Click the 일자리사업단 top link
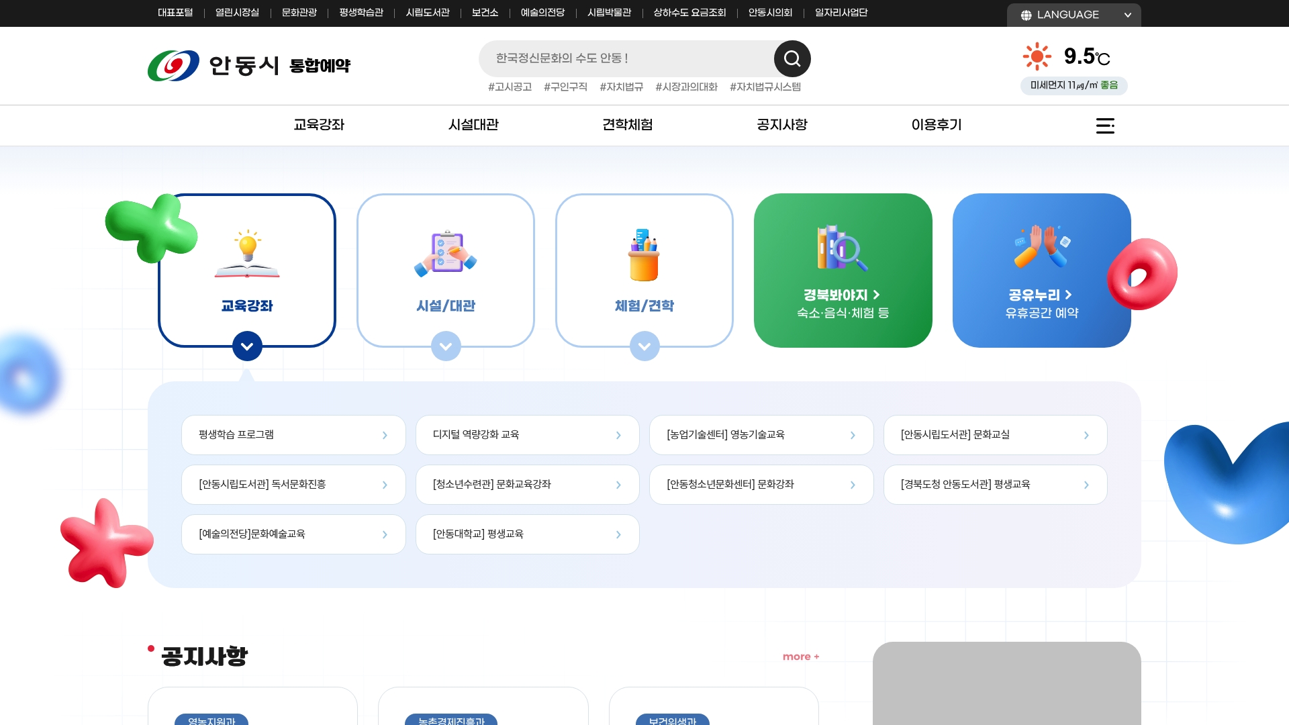 click(x=841, y=13)
